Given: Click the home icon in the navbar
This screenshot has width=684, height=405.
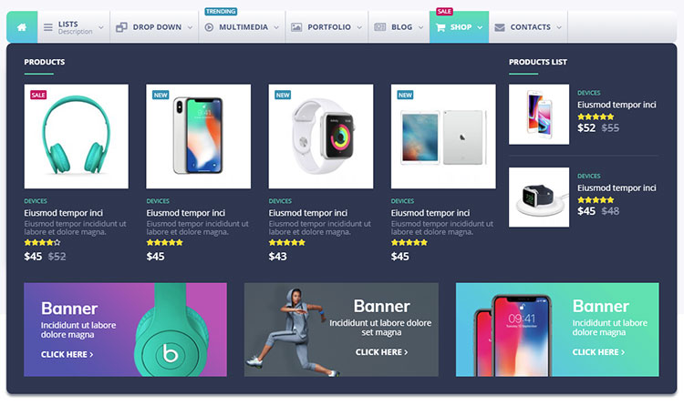Looking at the screenshot, I should pos(22,27).
